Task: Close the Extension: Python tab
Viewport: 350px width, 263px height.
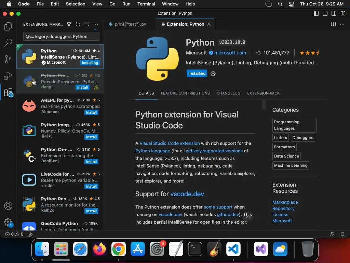Action: [209, 24]
